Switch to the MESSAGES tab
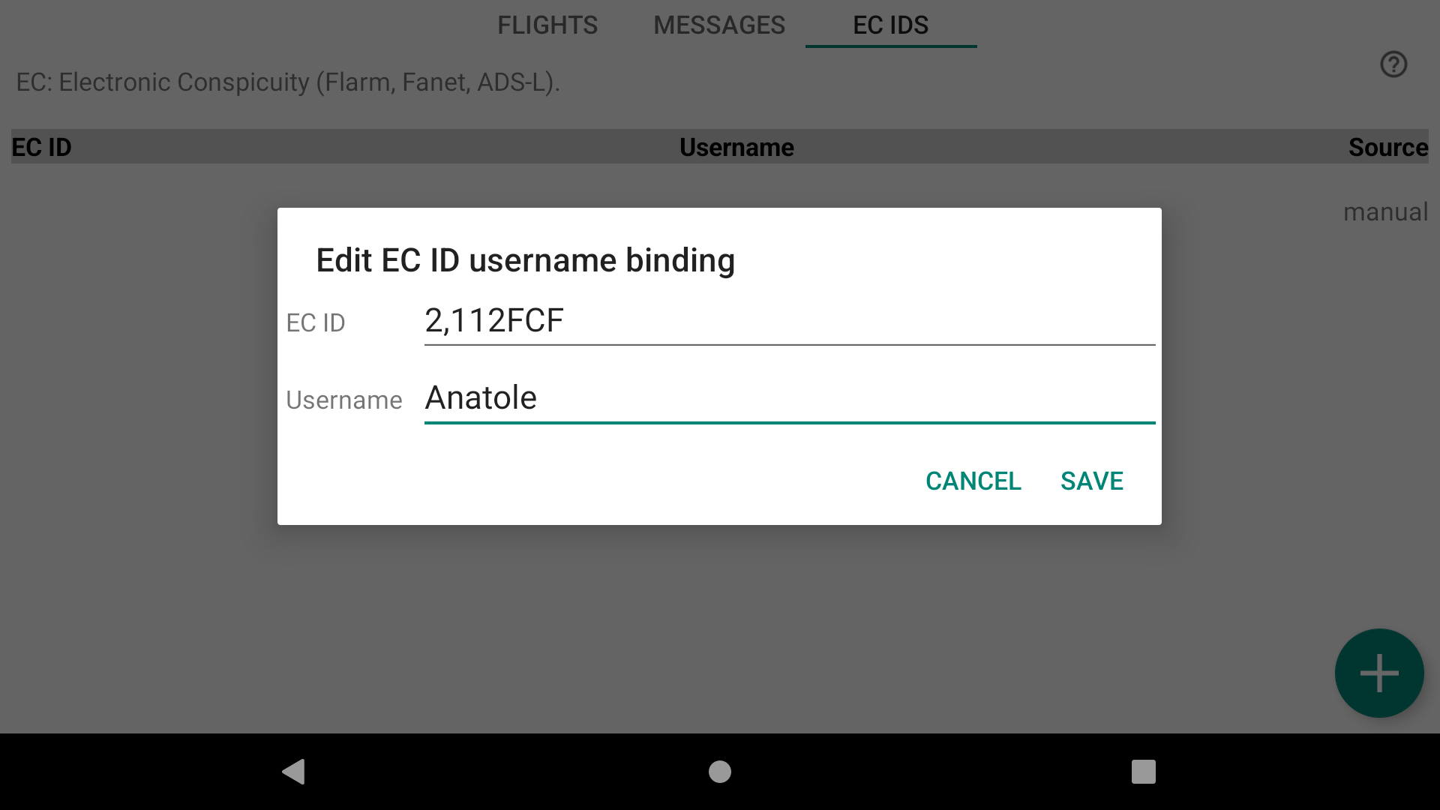The image size is (1440, 810). [719, 25]
